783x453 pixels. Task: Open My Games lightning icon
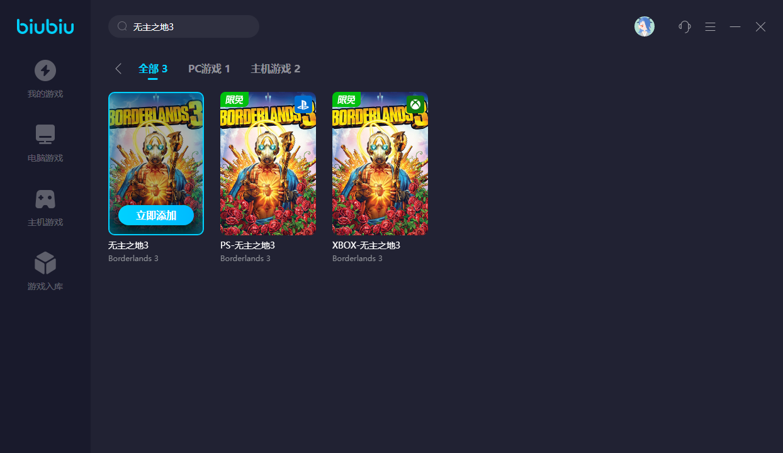tap(45, 70)
